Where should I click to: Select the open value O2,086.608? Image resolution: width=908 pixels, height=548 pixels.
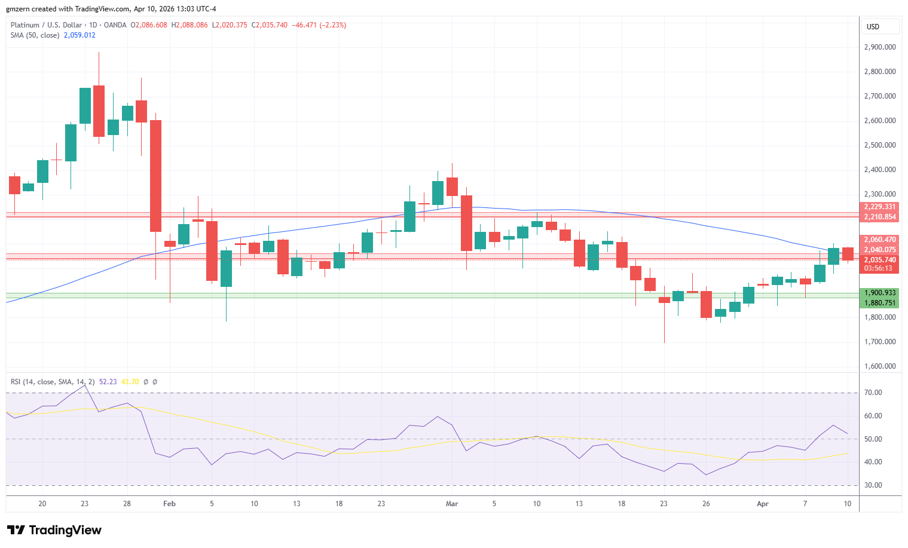click(149, 25)
